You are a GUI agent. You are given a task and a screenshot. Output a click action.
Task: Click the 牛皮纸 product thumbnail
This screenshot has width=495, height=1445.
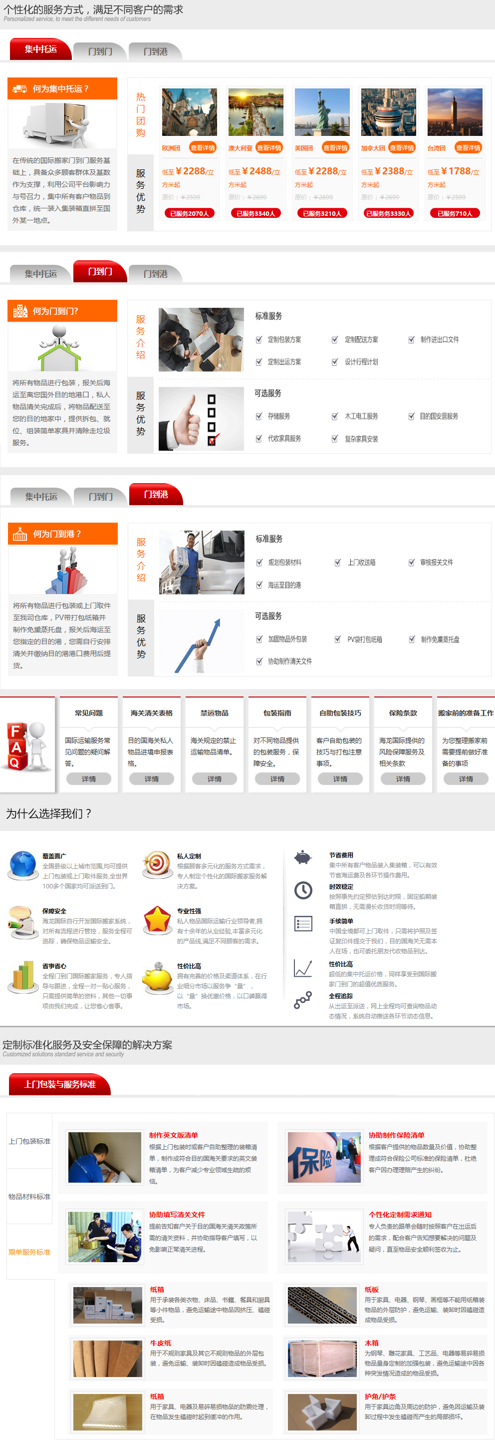click(107, 1359)
